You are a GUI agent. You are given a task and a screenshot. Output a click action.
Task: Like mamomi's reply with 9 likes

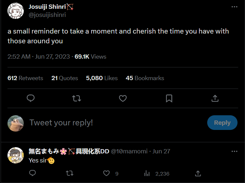click(107, 174)
